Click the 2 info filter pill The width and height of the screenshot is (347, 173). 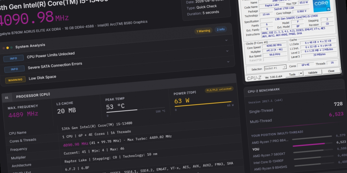221,29
